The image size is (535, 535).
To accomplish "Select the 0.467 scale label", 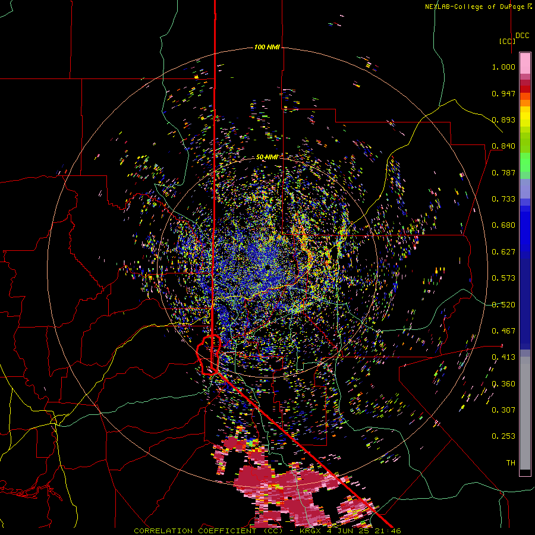I will 503,331.
